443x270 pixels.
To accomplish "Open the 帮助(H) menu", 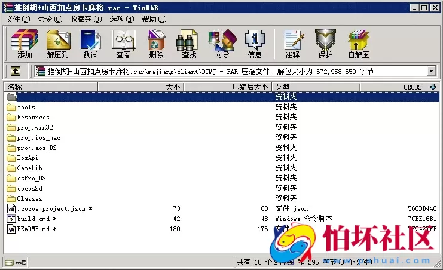I will 154,19.
